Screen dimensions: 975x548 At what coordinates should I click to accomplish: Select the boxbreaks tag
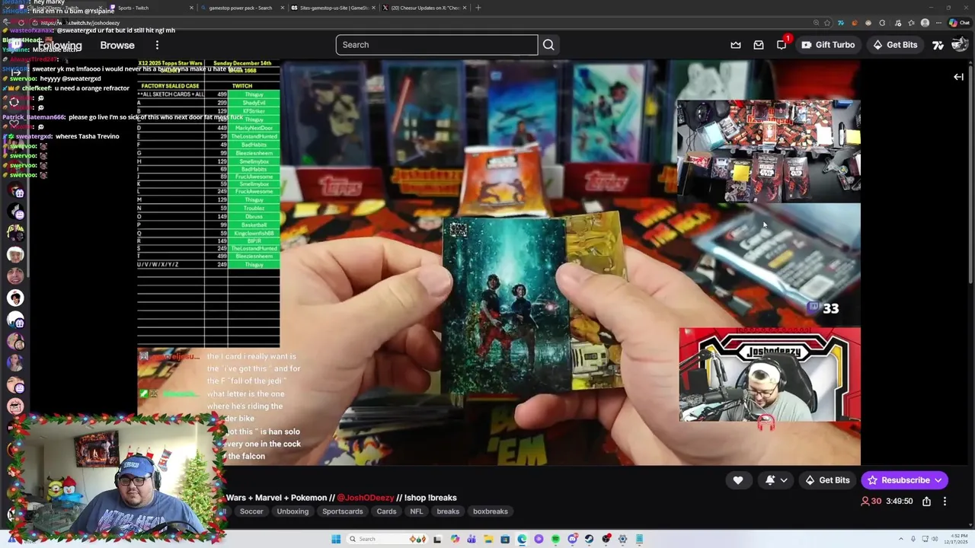click(x=491, y=511)
